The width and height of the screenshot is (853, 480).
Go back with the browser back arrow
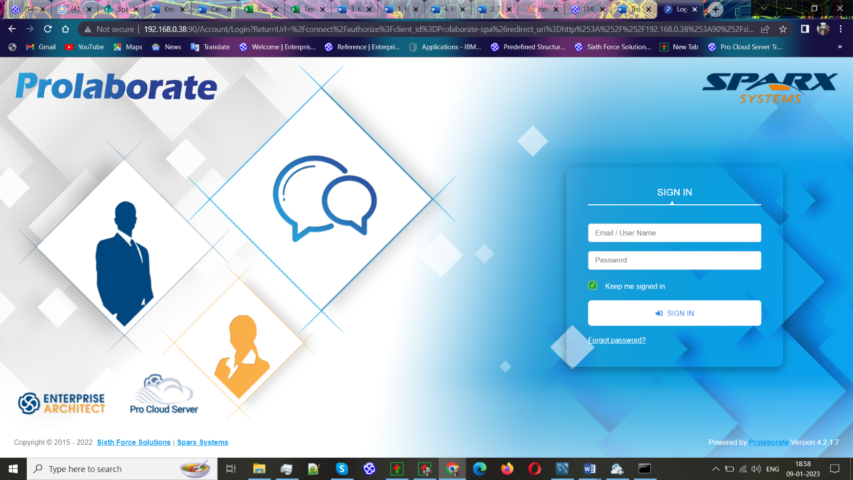click(12, 29)
